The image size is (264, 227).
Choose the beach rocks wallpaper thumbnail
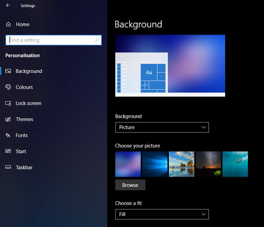click(182, 164)
